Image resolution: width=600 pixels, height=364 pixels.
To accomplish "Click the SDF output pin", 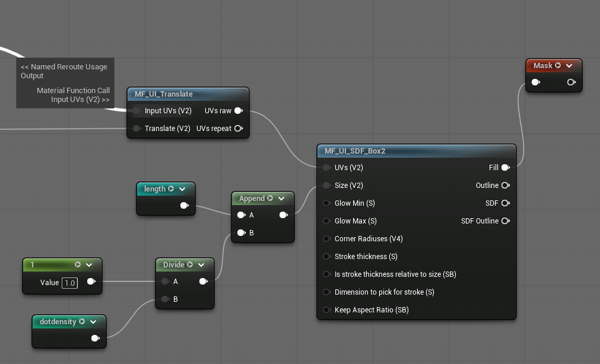I will pyautogui.click(x=506, y=203).
